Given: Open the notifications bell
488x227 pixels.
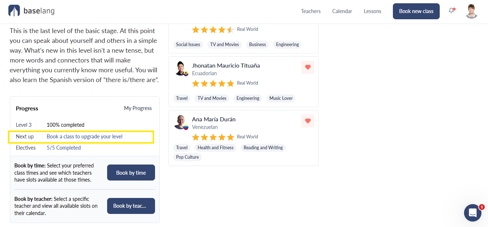Looking at the screenshot, I should [x=451, y=11].
